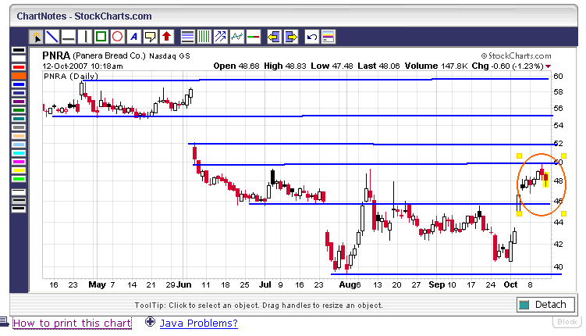This screenshot has height=336, width=586.
Task: Select the callout speech bubble tool
Action: point(150,37)
